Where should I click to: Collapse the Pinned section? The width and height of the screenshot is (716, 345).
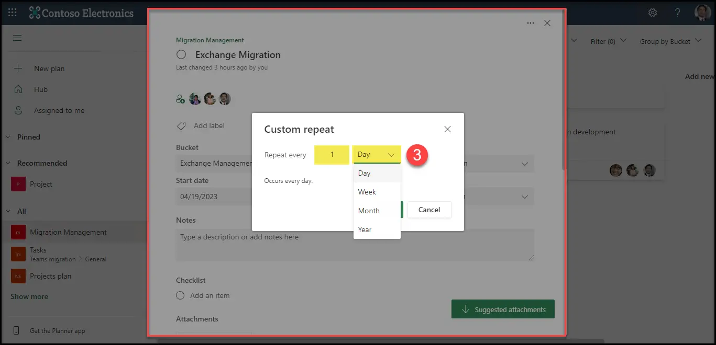8,137
